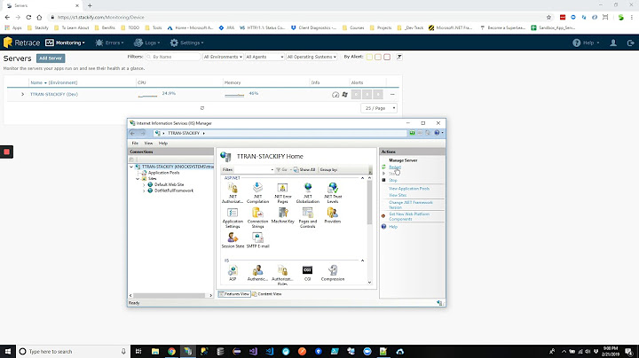Click View Application Pools action link

(409, 189)
